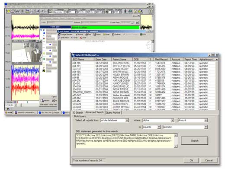
Task: Switch to the EEG Vue taskbar button
Action: point(49,112)
